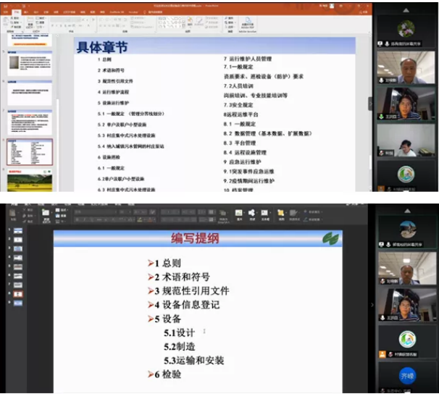Open Shapes icon in the lower dark ribbon
Viewport: 439px width, 394px height.
[x=251, y=214]
